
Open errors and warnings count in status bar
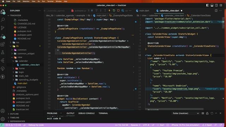click(x=13, y=125)
